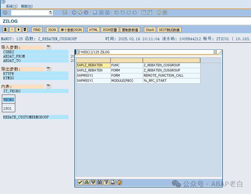Click Sort Ascending icon in popup toolbar
This screenshot has height=194, width=251.
point(87,182)
